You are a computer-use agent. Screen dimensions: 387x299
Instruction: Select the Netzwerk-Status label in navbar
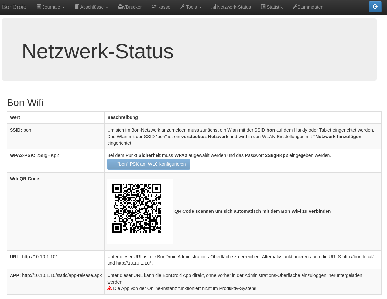point(234,7)
